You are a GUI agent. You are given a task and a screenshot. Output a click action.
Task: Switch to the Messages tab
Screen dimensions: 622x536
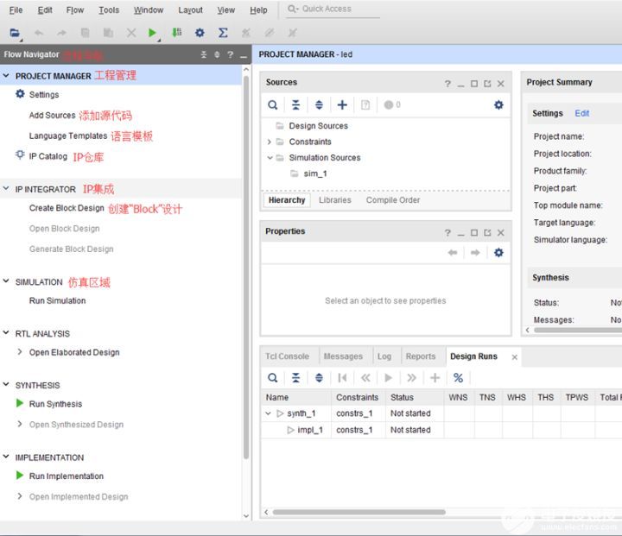click(343, 356)
